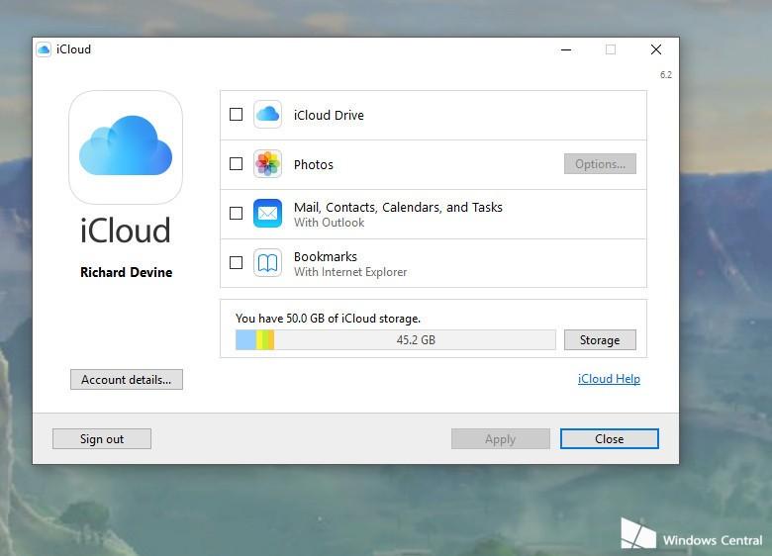Check Mail, Contacts, Calendars, and Tasks box
Image resolution: width=772 pixels, height=556 pixels.
point(237,213)
